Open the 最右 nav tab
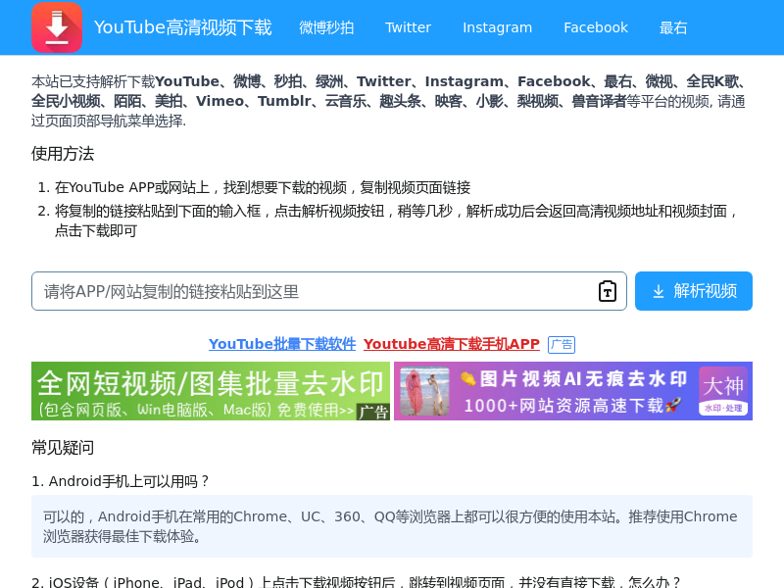784x588 pixels. [673, 27]
